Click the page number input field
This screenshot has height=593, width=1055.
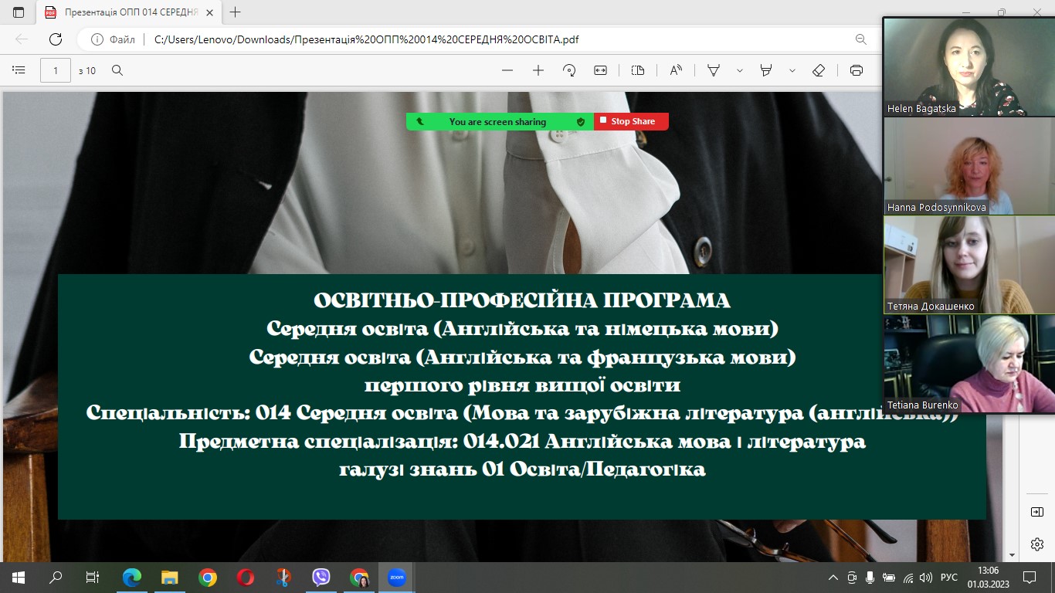pos(56,70)
